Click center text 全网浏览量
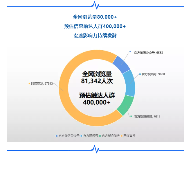 click(97, 74)
